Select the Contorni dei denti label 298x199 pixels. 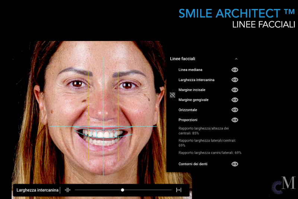pos(193,164)
